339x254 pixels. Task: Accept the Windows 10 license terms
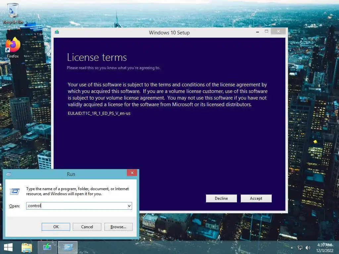click(256, 198)
